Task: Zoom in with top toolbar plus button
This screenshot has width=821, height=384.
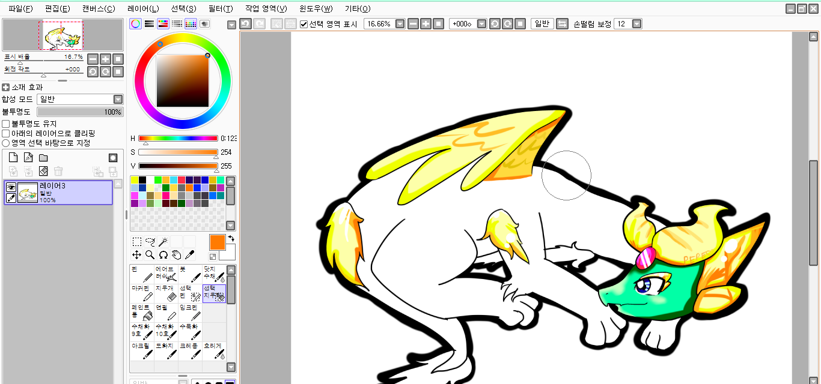Action: 426,23
